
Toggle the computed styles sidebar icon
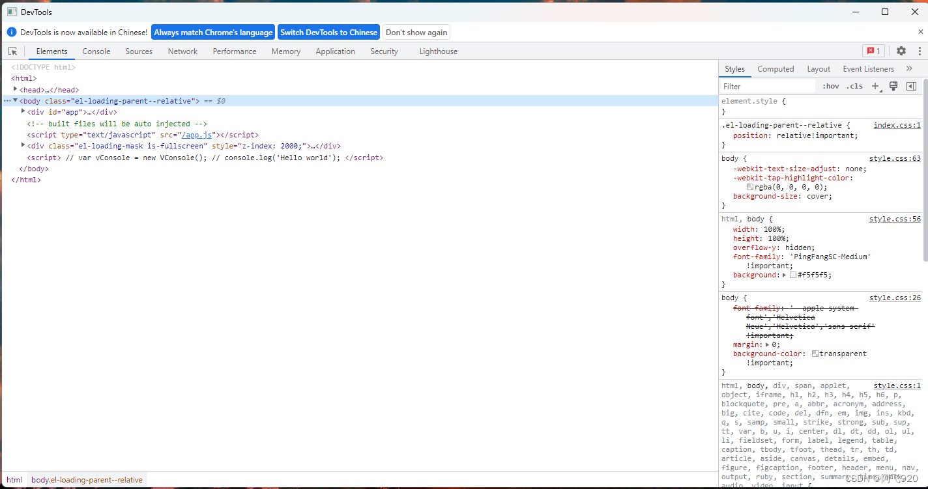click(911, 86)
